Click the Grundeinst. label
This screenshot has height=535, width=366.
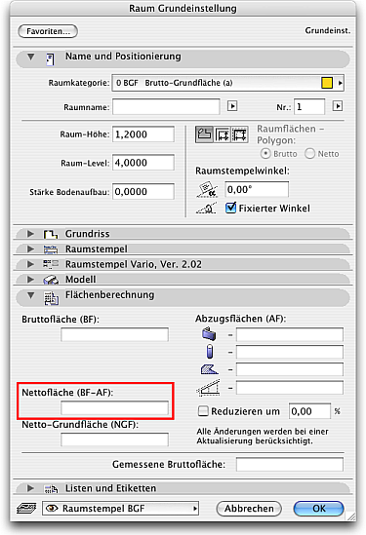point(328,31)
